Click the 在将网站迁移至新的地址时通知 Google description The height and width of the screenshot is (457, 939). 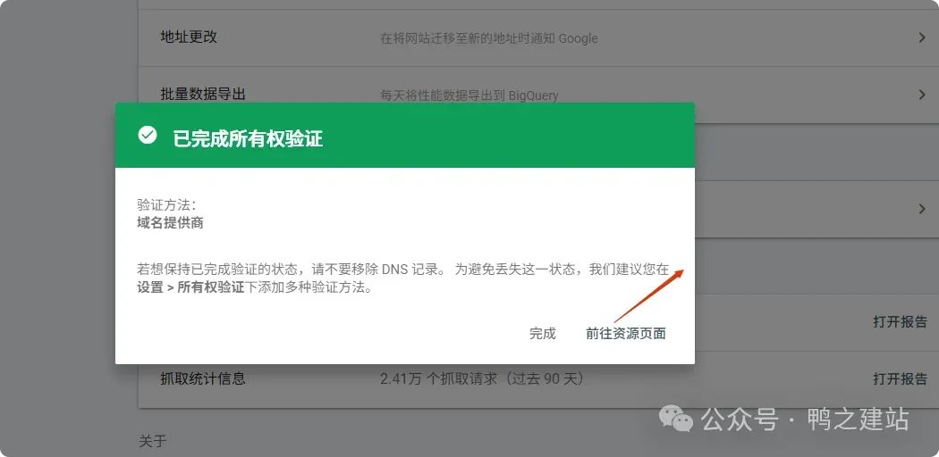click(488, 38)
